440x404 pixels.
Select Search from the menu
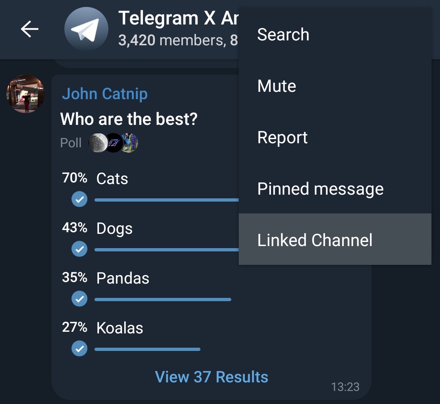click(x=283, y=35)
